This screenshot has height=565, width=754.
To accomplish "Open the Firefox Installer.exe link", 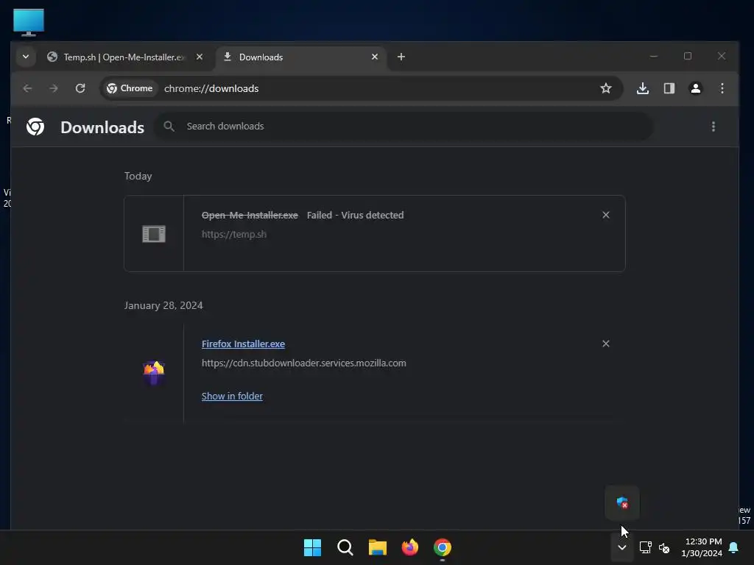I will (243, 344).
